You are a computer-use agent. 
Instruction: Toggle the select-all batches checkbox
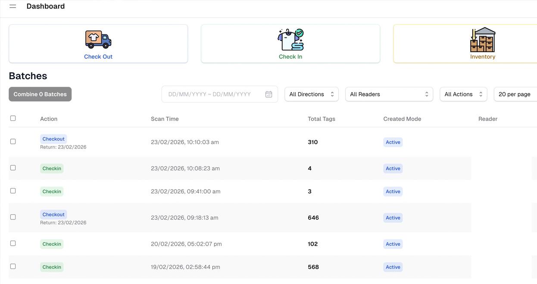pos(13,118)
